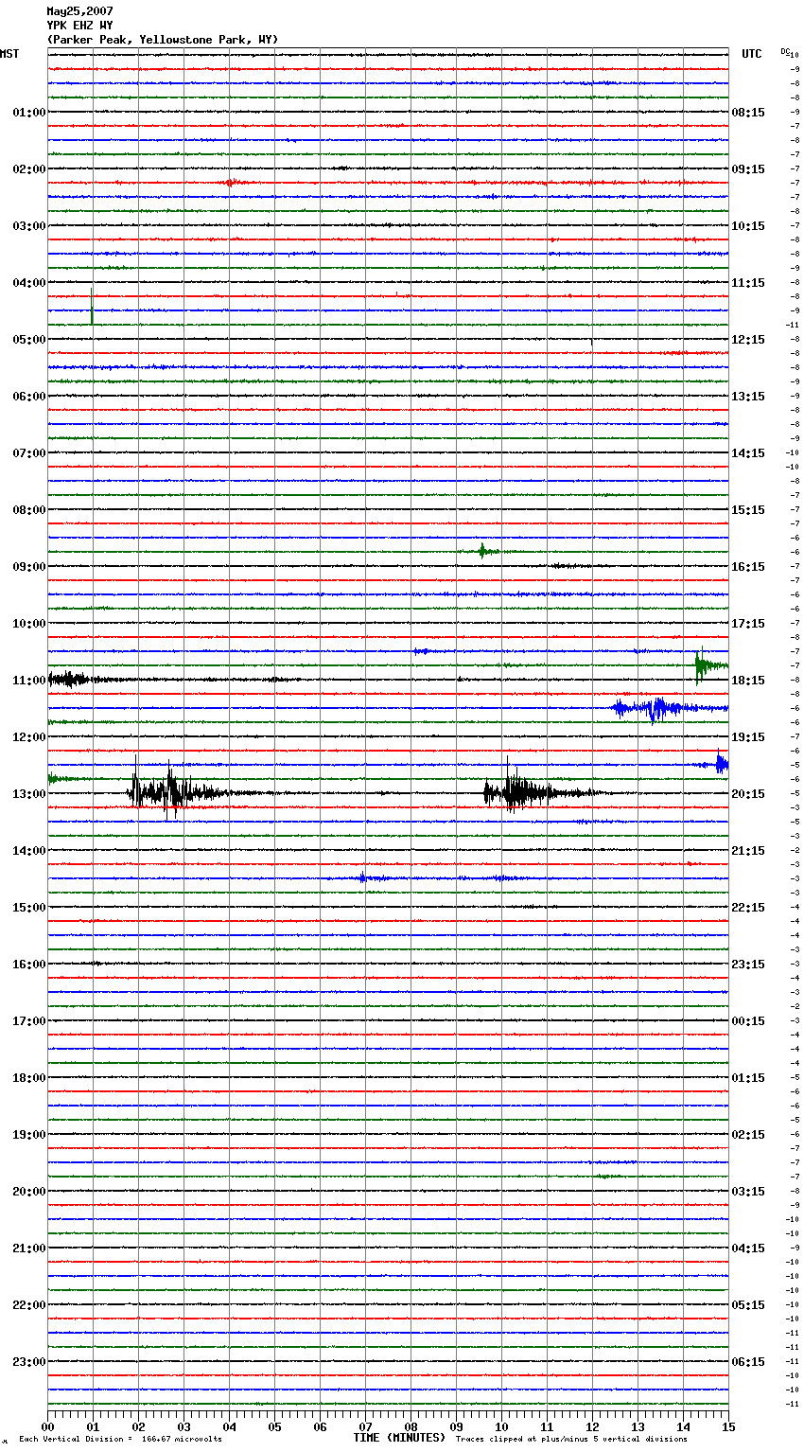
Task: Select the '04:15' UTC time label
Action: [748, 1248]
